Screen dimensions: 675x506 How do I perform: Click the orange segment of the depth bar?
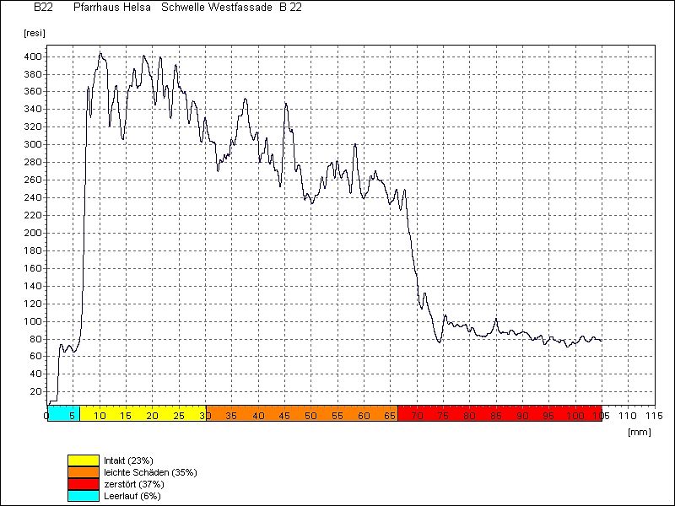[301, 413]
